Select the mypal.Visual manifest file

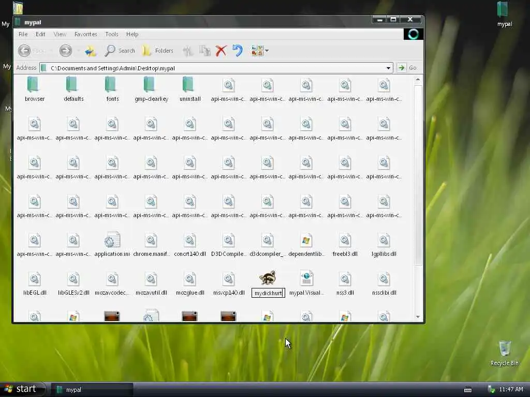point(306,283)
